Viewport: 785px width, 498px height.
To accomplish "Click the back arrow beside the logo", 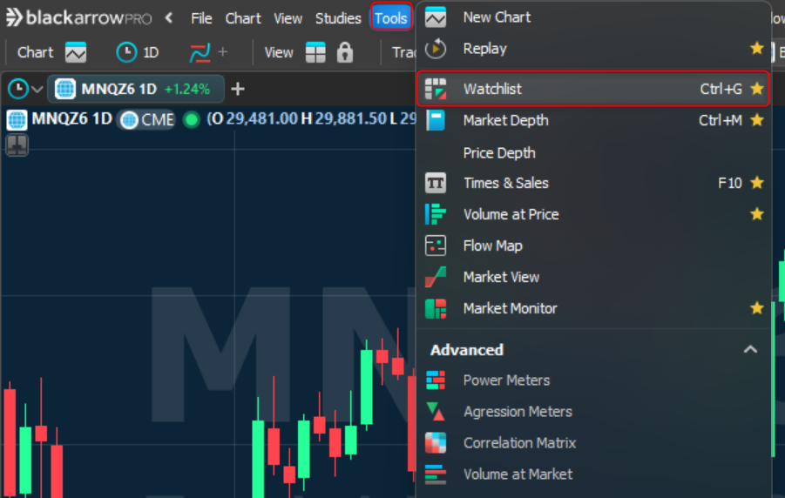I will tap(169, 18).
